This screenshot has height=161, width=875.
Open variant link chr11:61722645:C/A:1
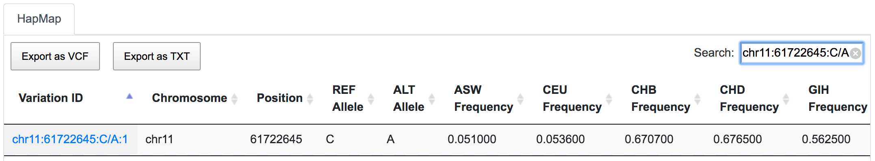[x=70, y=139]
